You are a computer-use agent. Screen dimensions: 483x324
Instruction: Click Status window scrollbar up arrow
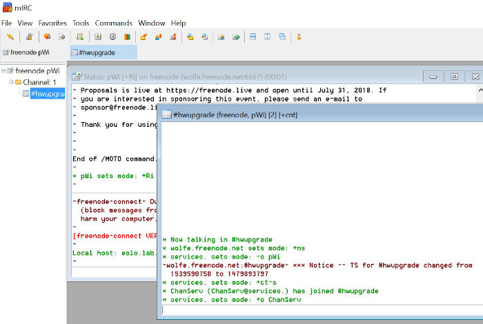point(480,90)
